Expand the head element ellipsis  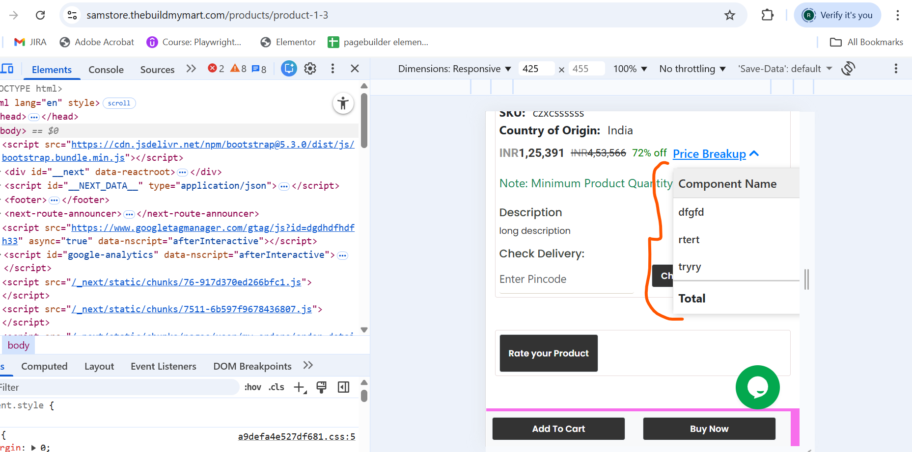tap(34, 117)
